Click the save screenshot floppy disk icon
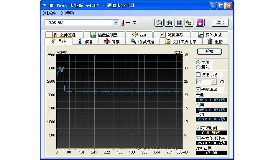The width and height of the screenshot is (263, 160). pyautogui.click(x=179, y=23)
